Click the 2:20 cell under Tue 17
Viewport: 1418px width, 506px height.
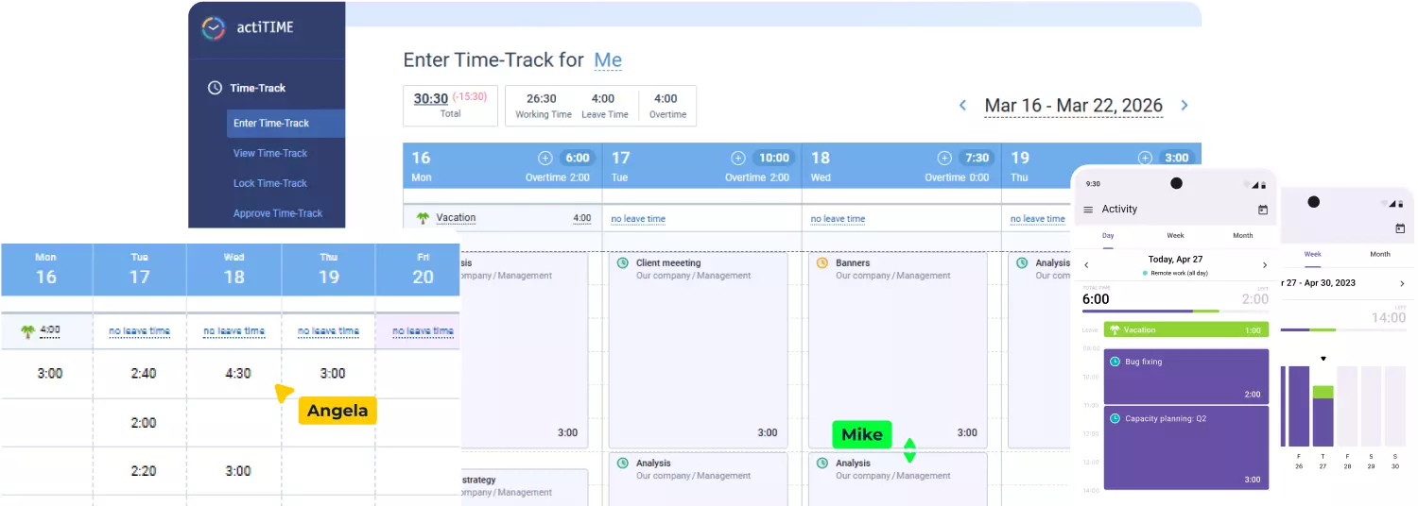144,471
